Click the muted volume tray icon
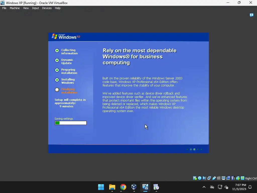Image resolution: width=257 pixels, height=193 pixels. click(x=227, y=187)
